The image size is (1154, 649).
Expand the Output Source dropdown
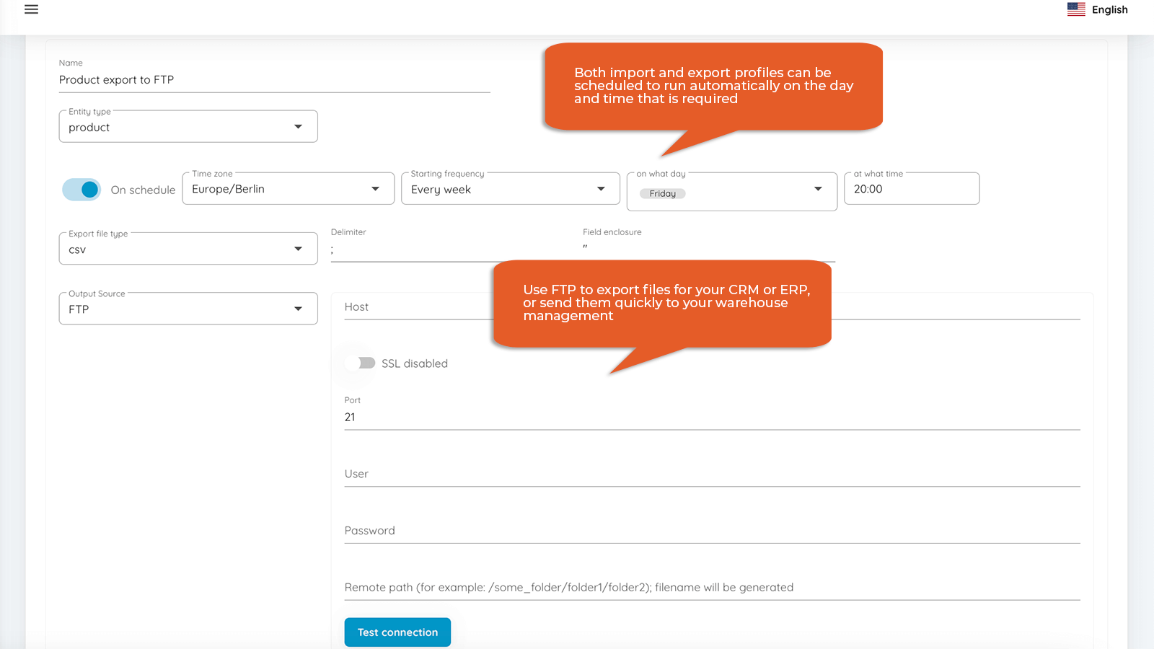(x=188, y=309)
